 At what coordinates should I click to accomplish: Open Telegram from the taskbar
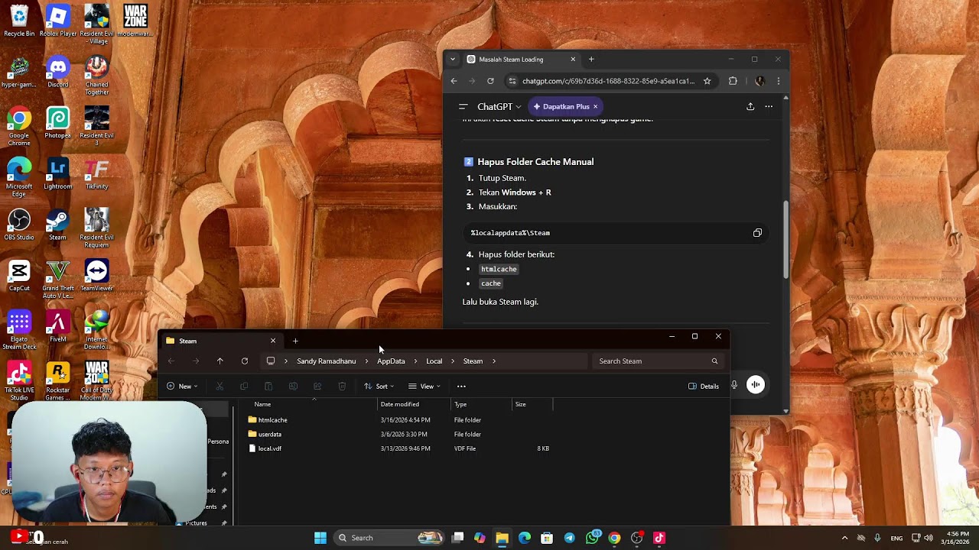569,538
